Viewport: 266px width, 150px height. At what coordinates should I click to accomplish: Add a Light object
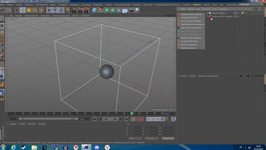(x=137, y=10)
